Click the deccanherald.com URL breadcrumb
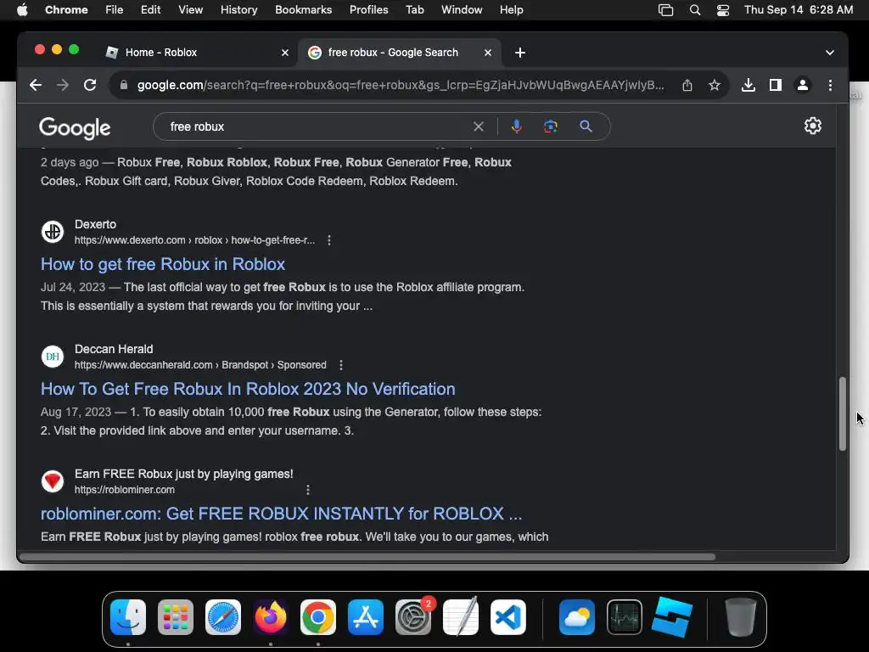869x652 pixels. (200, 365)
